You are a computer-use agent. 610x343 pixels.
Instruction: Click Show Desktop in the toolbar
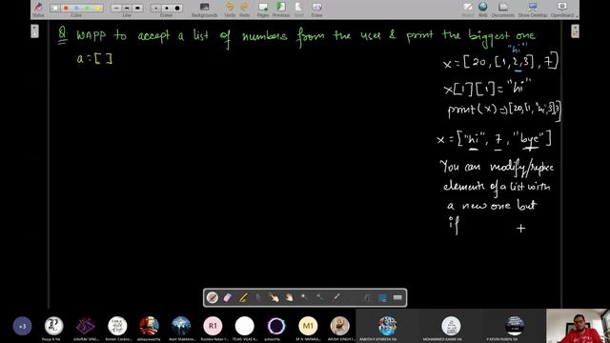533,10
